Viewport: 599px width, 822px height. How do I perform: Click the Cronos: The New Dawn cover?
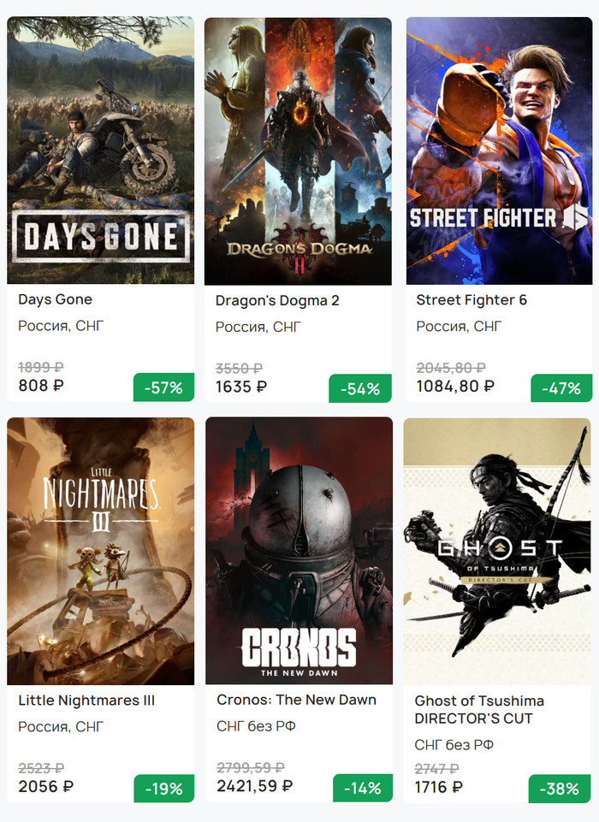point(299,551)
